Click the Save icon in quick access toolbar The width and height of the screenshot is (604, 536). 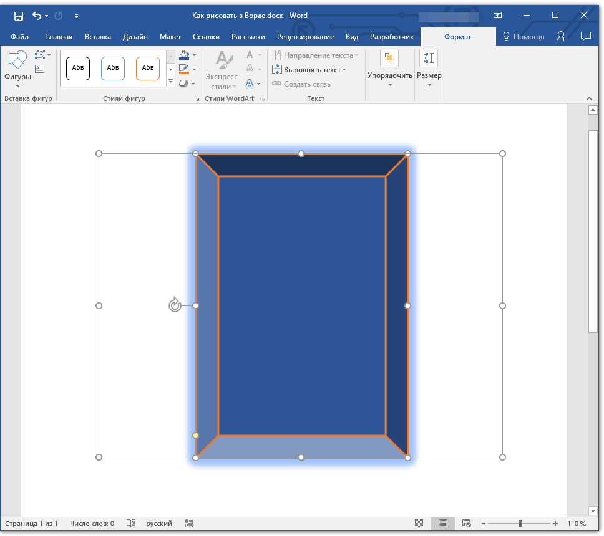(x=18, y=16)
